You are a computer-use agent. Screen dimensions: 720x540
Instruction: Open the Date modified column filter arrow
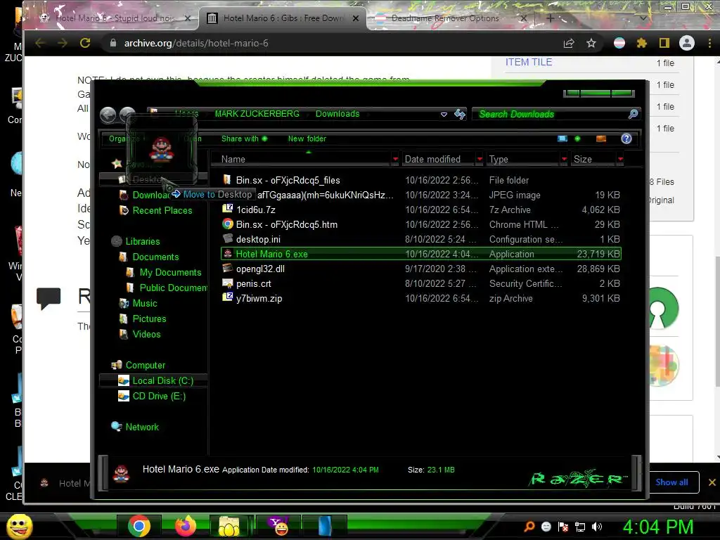coord(480,159)
